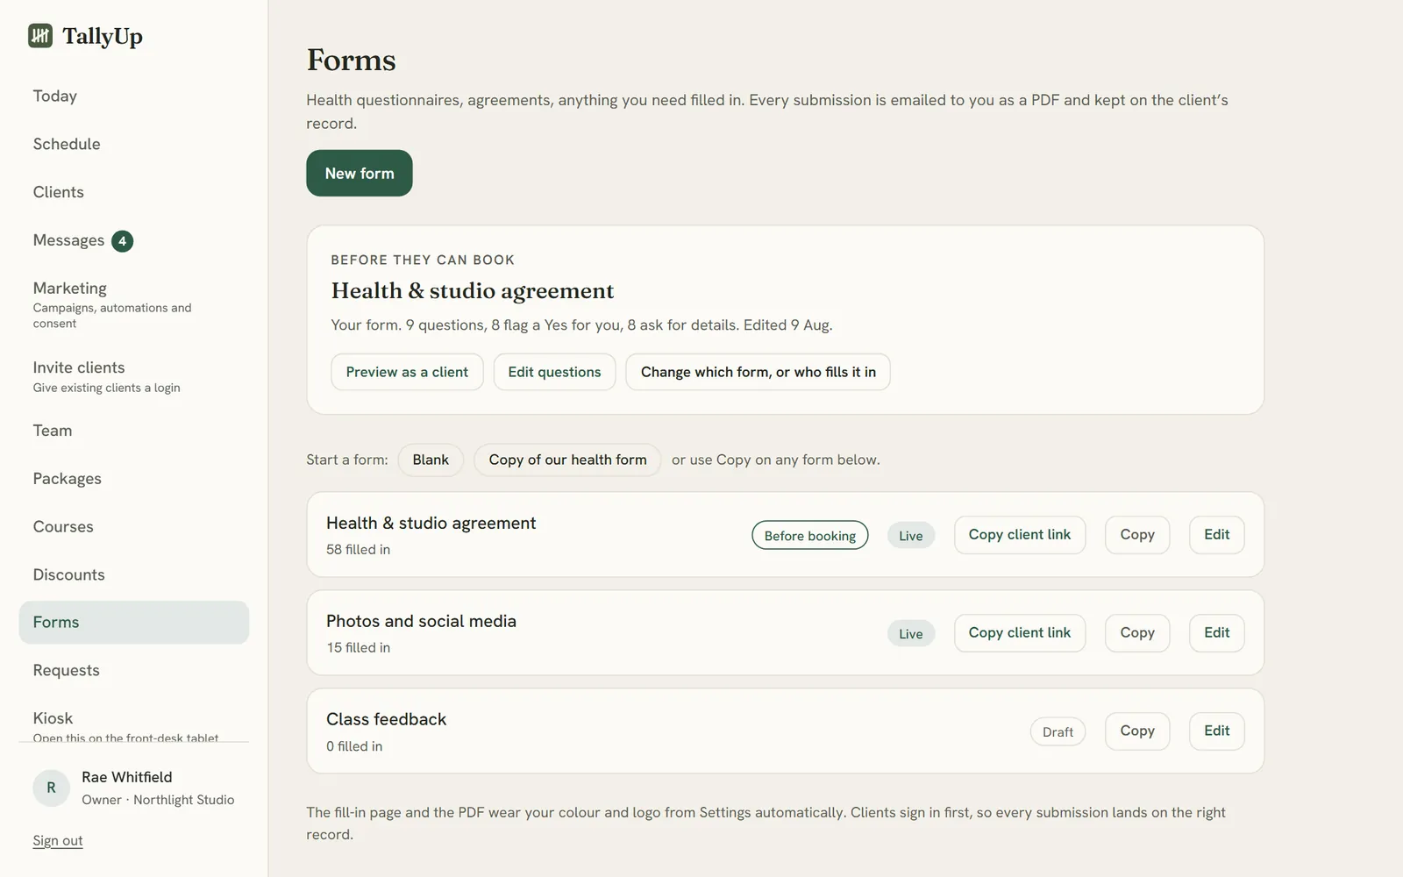
Task: Click Live status on Photos and social media
Action: click(911, 634)
